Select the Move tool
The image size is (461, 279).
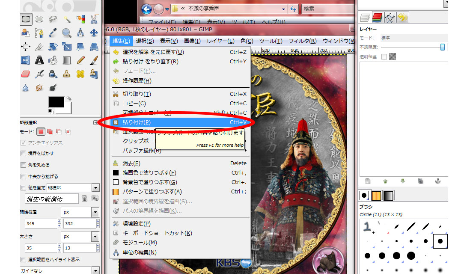[94, 33]
